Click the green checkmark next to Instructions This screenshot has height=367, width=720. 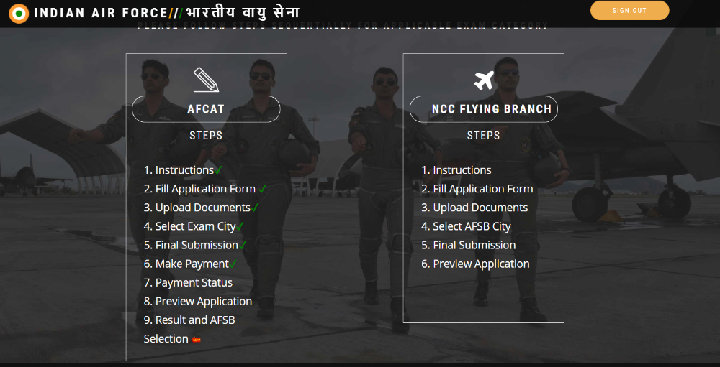[219, 170]
